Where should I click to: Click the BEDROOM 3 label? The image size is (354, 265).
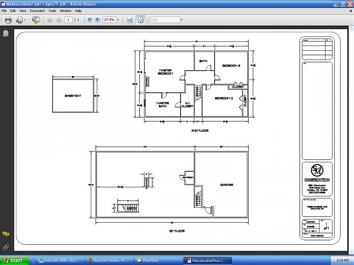coord(231,65)
